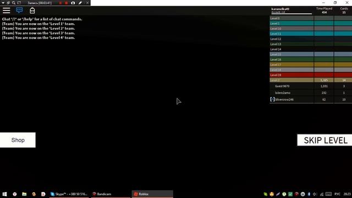
Task: Open the red and white document taskbar icon
Action: click(43, 194)
